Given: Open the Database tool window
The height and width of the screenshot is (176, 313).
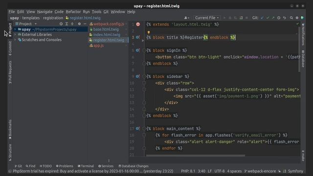Looking at the screenshot, I should [x=303, y=59].
